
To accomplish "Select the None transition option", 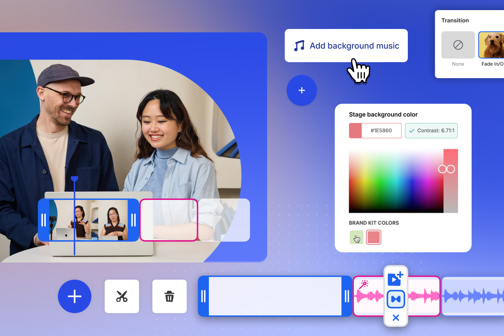I will [x=458, y=45].
